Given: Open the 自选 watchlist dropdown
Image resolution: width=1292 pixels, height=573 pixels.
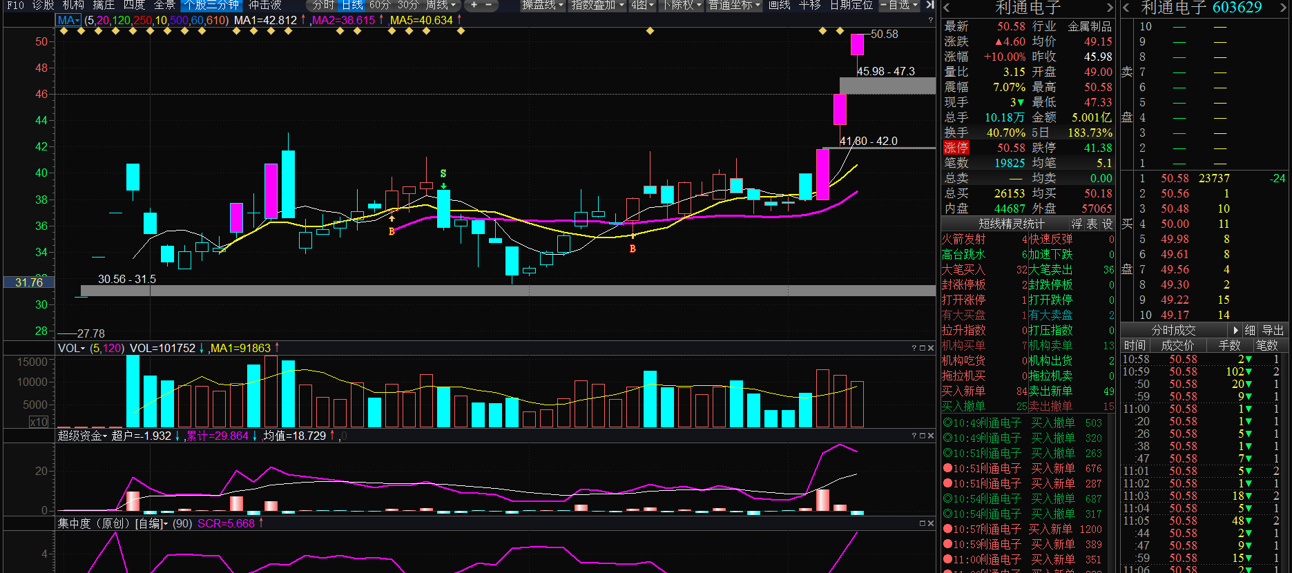Looking at the screenshot, I should point(900,5).
